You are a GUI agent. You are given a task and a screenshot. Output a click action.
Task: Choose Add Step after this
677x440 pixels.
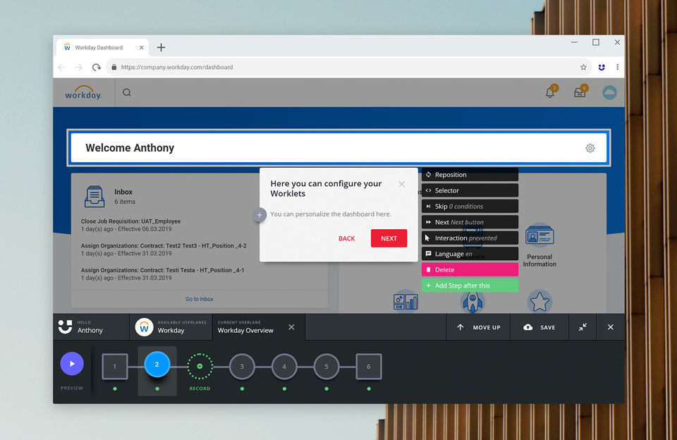click(x=470, y=286)
